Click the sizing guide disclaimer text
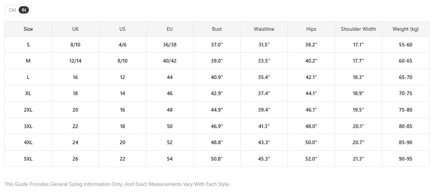 tap(117, 184)
